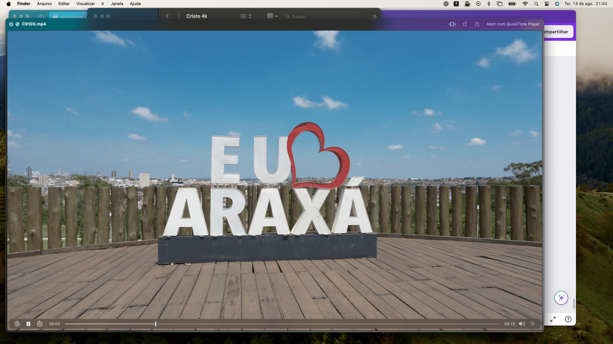
Task: Click the overlapping windows menu bar icon
Action: (500, 4)
